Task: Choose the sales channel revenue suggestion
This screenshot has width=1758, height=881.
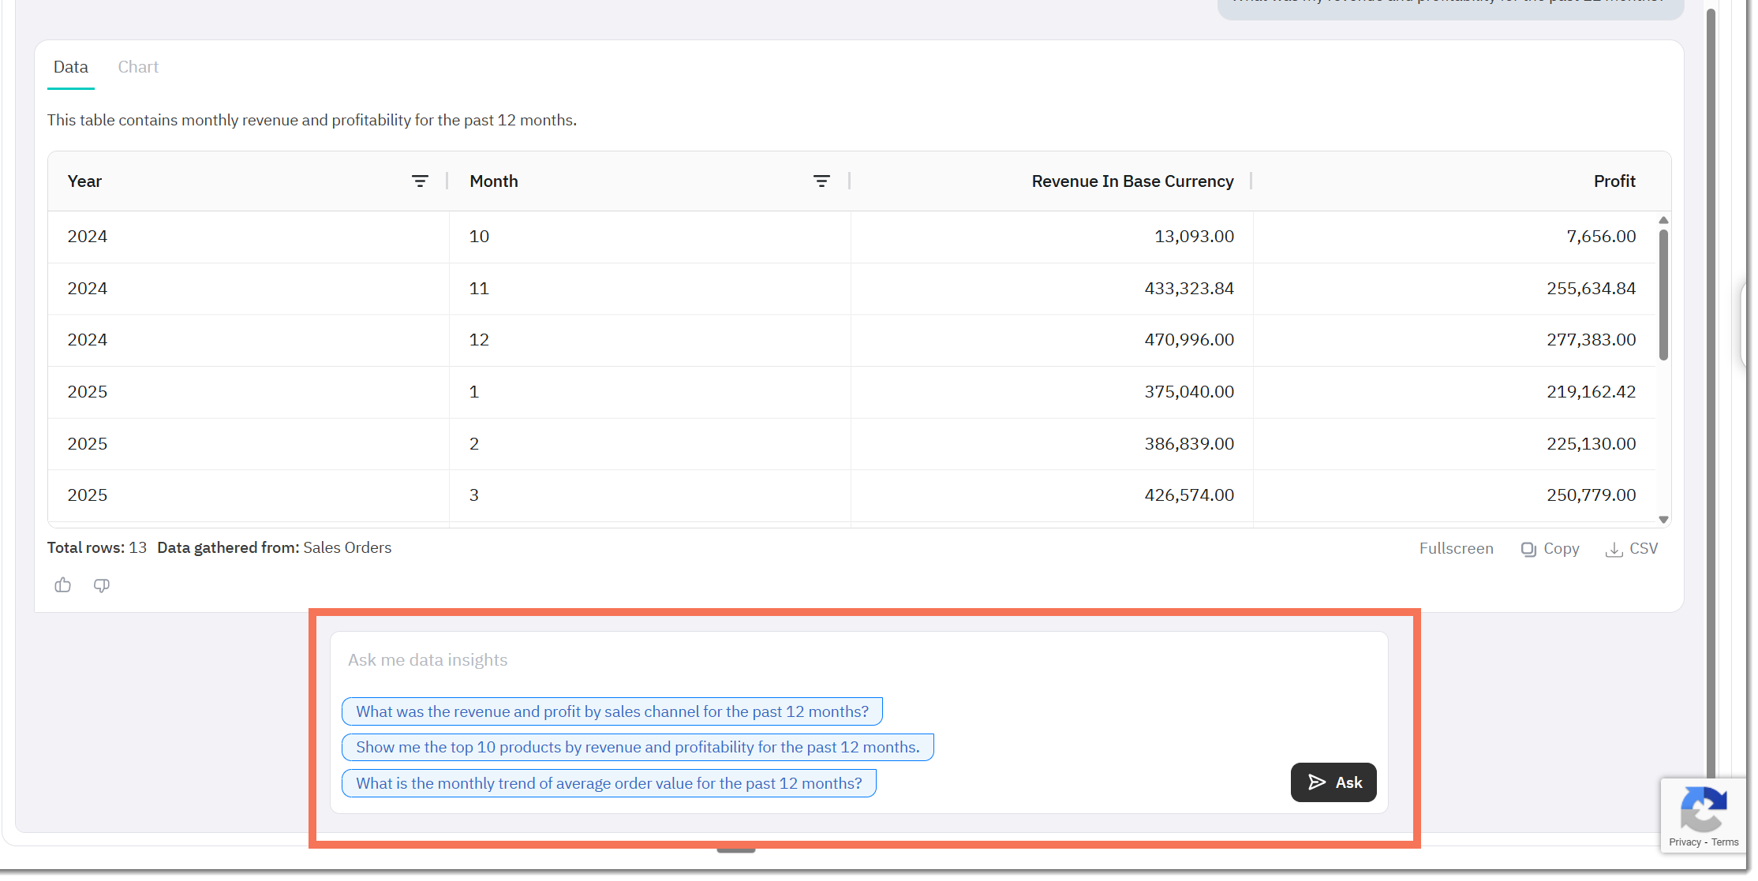Action: click(x=613, y=712)
